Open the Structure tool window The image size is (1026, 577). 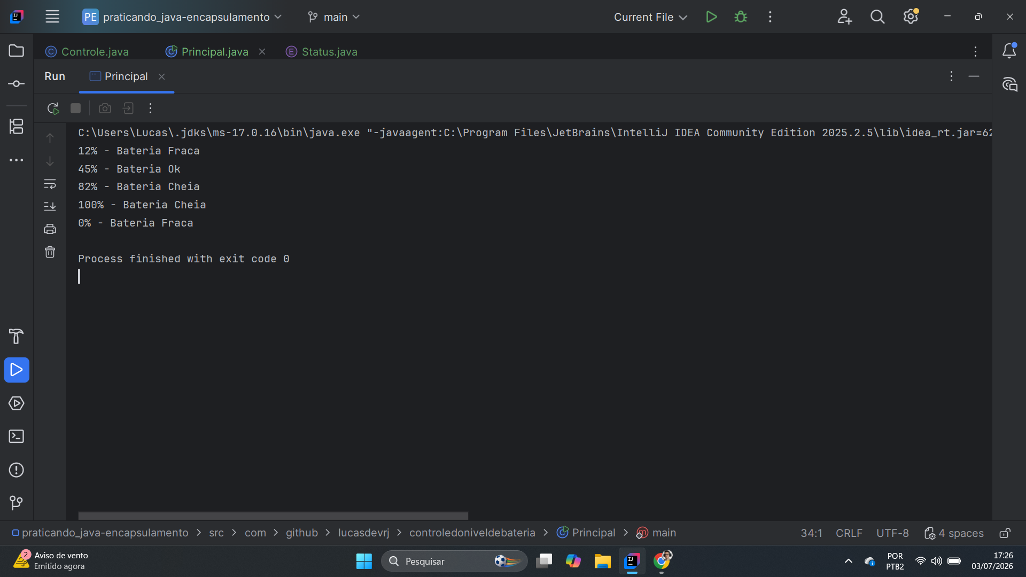click(x=17, y=127)
